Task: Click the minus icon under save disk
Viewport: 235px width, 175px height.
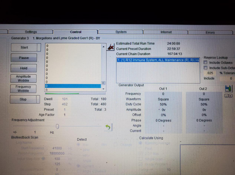Action: (227, 96)
